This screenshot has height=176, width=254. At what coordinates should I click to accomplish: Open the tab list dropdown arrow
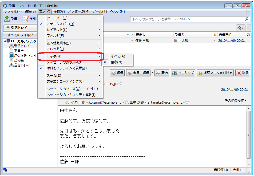tap(249, 28)
